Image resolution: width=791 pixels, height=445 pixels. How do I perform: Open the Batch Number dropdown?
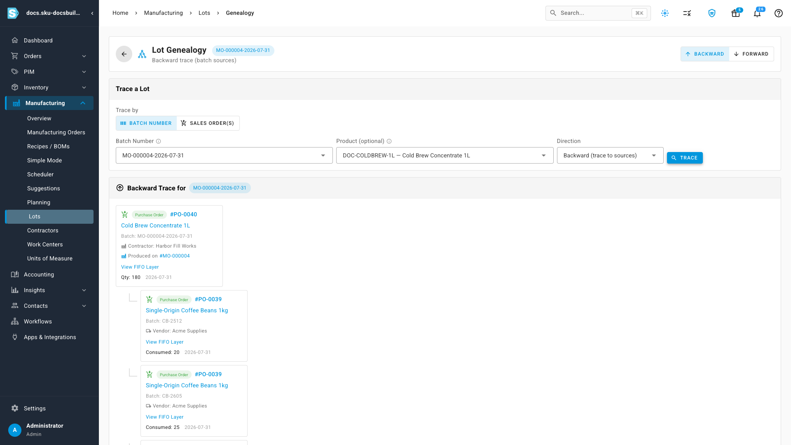pos(224,155)
